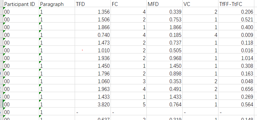The height and width of the screenshot is (120, 257).
Task: Select the VC column header cell
Action: point(201,4)
